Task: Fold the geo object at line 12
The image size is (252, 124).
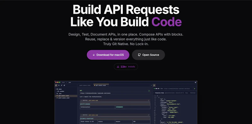Action: [156, 114]
